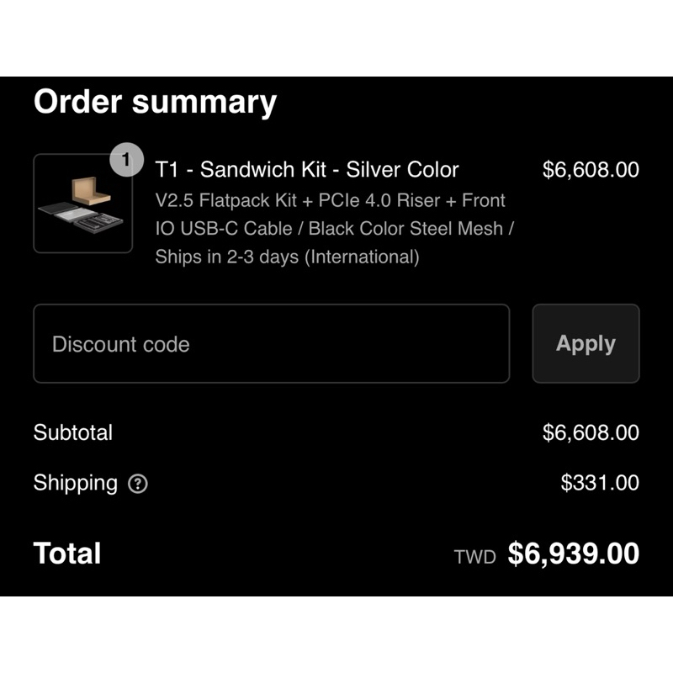
Task: Click the quantity badge on product thumbnail
Action: pos(126,159)
